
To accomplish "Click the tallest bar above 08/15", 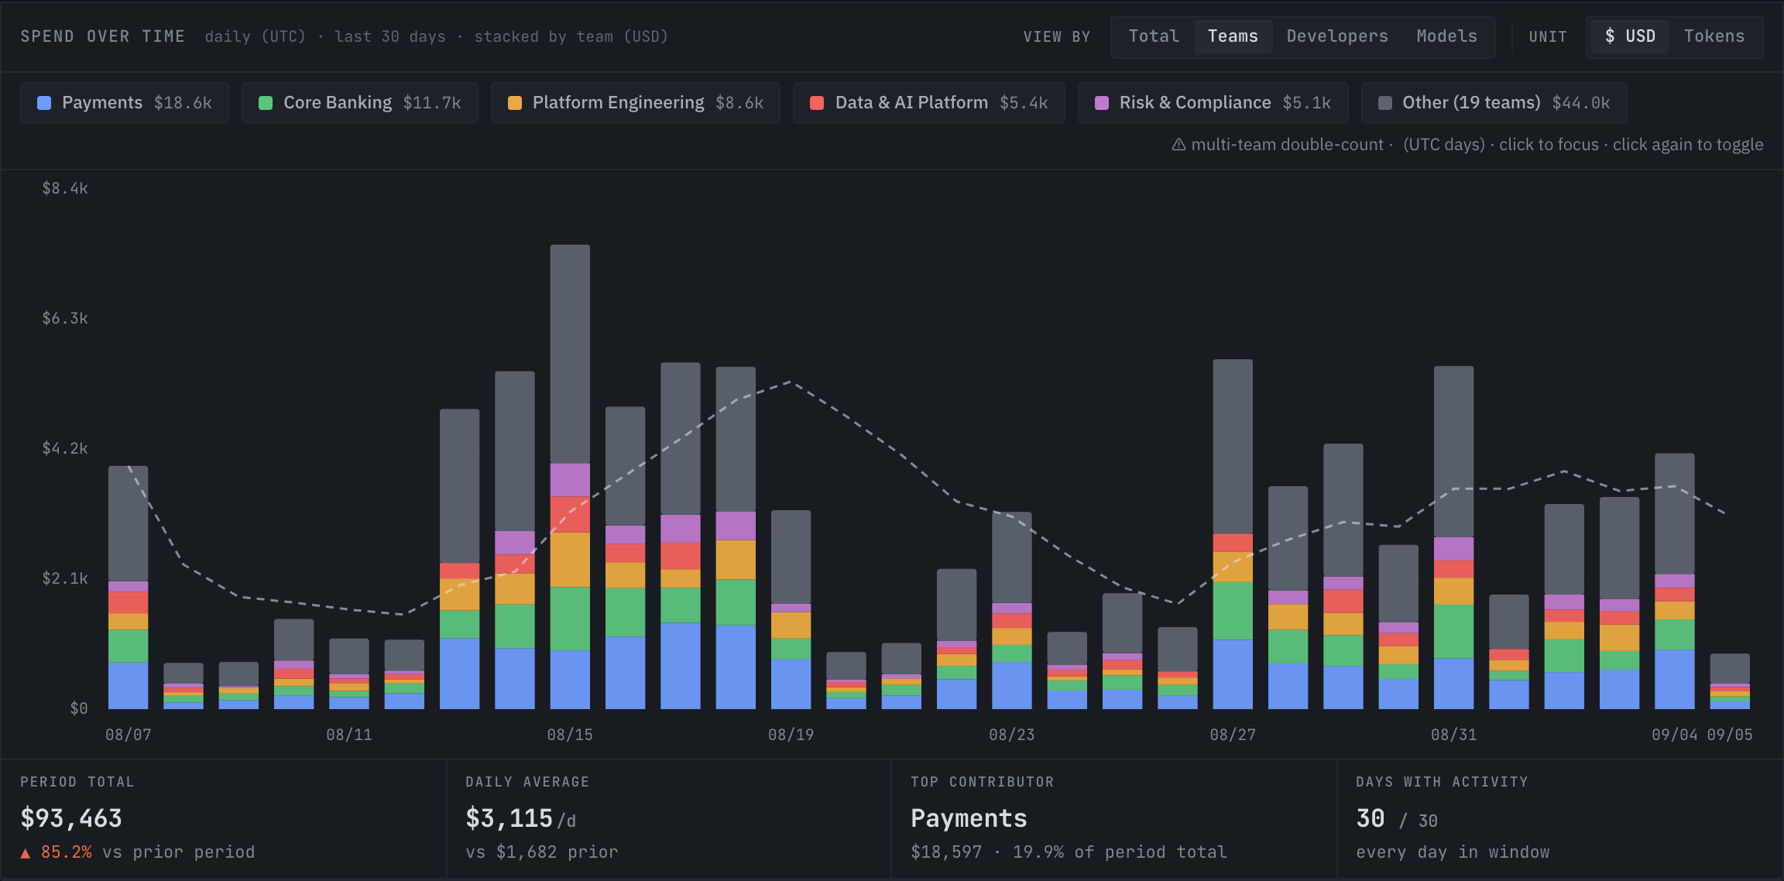I will [570, 477].
